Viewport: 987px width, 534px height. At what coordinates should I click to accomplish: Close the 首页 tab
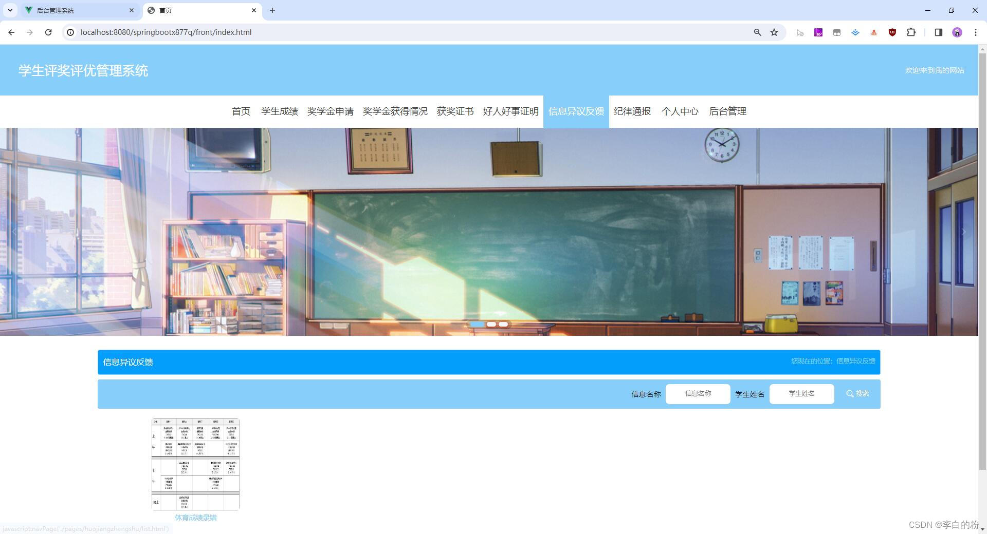(254, 10)
